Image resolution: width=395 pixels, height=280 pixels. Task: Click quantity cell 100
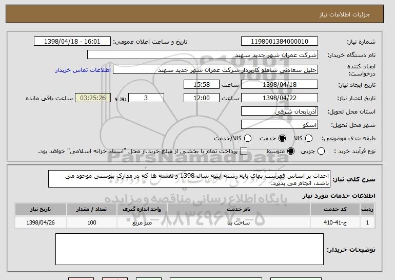[x=92, y=222]
